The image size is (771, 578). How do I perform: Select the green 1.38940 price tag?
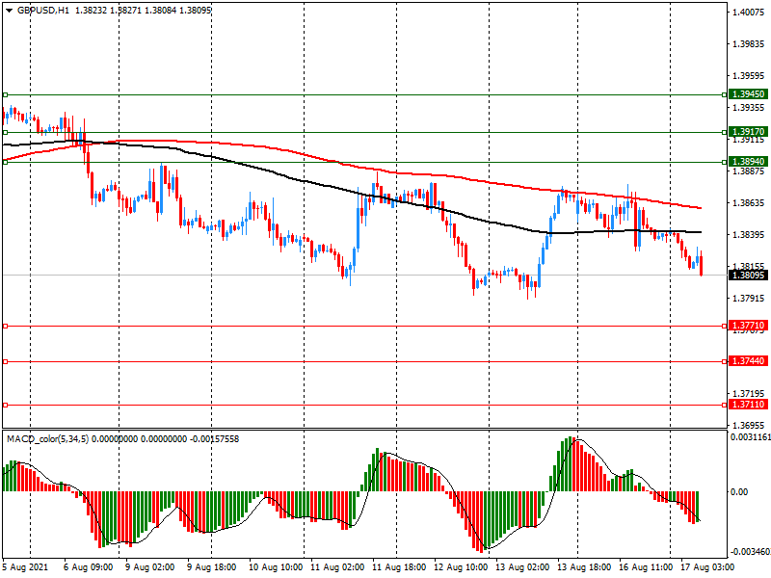(x=748, y=161)
